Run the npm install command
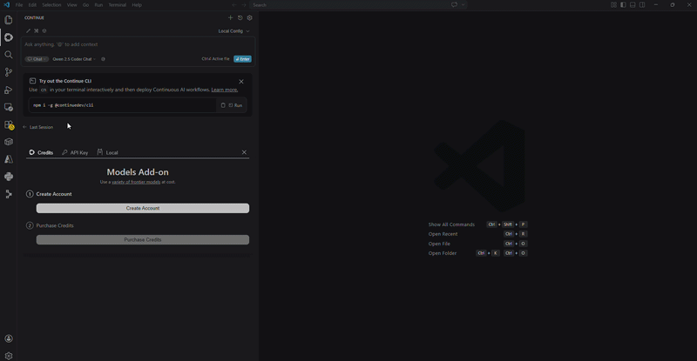The height and width of the screenshot is (361, 697). pos(235,105)
